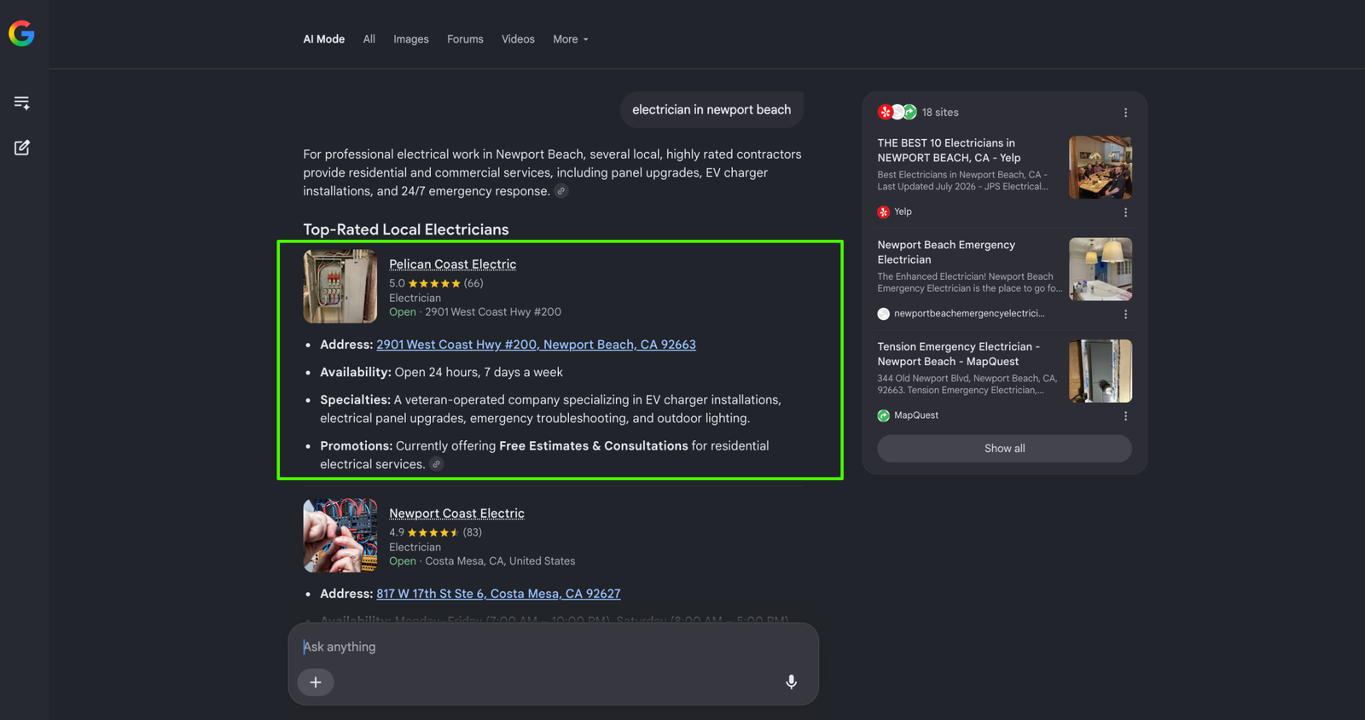Click the stacked site icons beside 18 sites

tap(897, 112)
